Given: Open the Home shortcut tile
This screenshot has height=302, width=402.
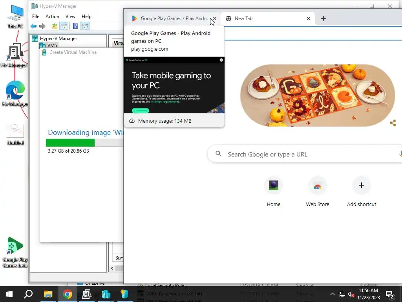Looking at the screenshot, I should pyautogui.click(x=274, y=192).
